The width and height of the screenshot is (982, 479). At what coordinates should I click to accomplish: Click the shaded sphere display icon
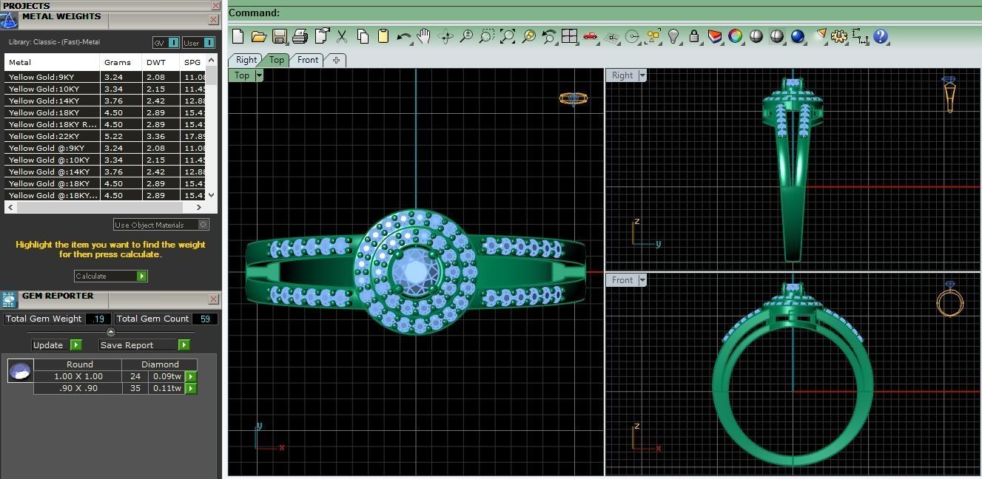coord(756,35)
